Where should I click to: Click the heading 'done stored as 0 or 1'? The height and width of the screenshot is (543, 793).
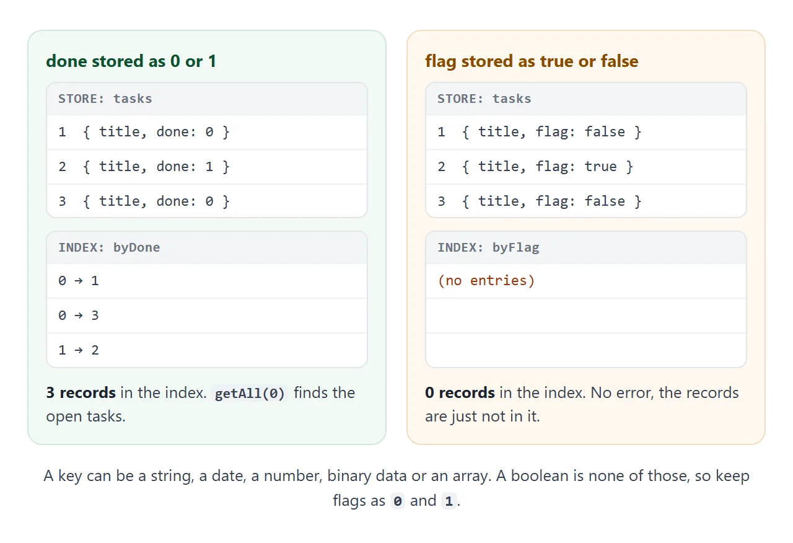coord(131,61)
